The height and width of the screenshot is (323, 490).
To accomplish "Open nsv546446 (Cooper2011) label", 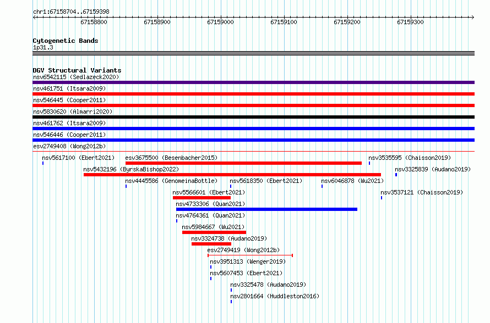I will tap(69, 135).
